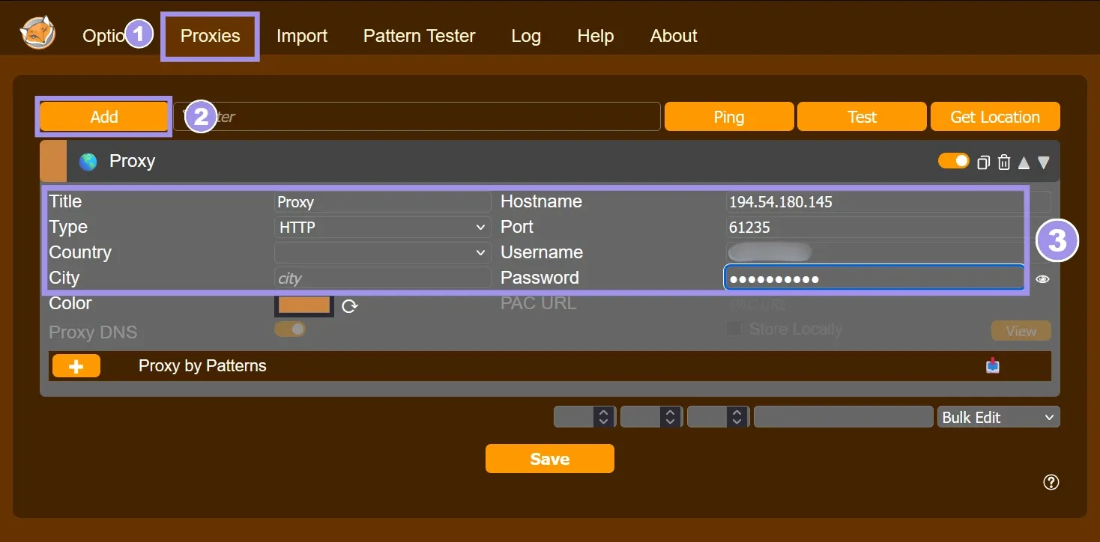Open the Type dropdown showing HTTP
Screen dimensions: 1100x542
(383, 227)
